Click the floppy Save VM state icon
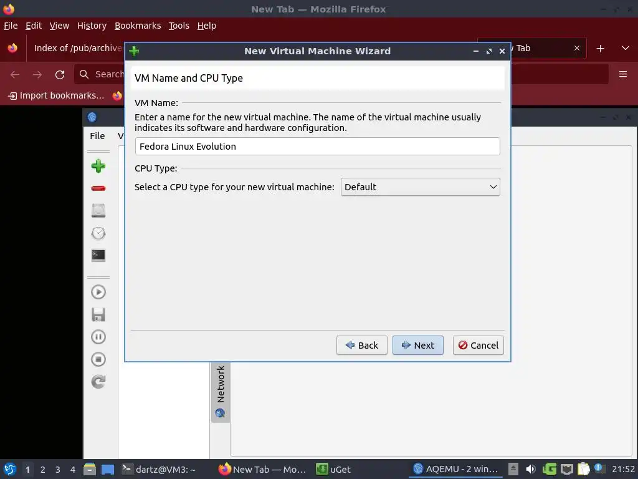The width and height of the screenshot is (638, 479). [x=98, y=314]
